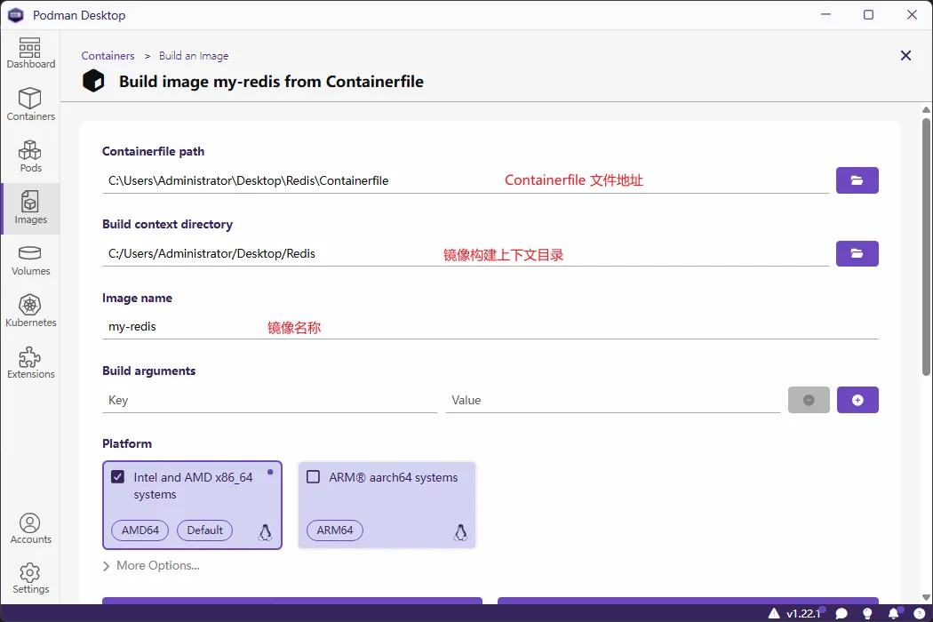Go to Containers in the sidebar

point(30,104)
